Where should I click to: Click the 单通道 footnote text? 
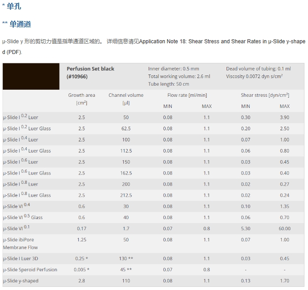coord(20,24)
